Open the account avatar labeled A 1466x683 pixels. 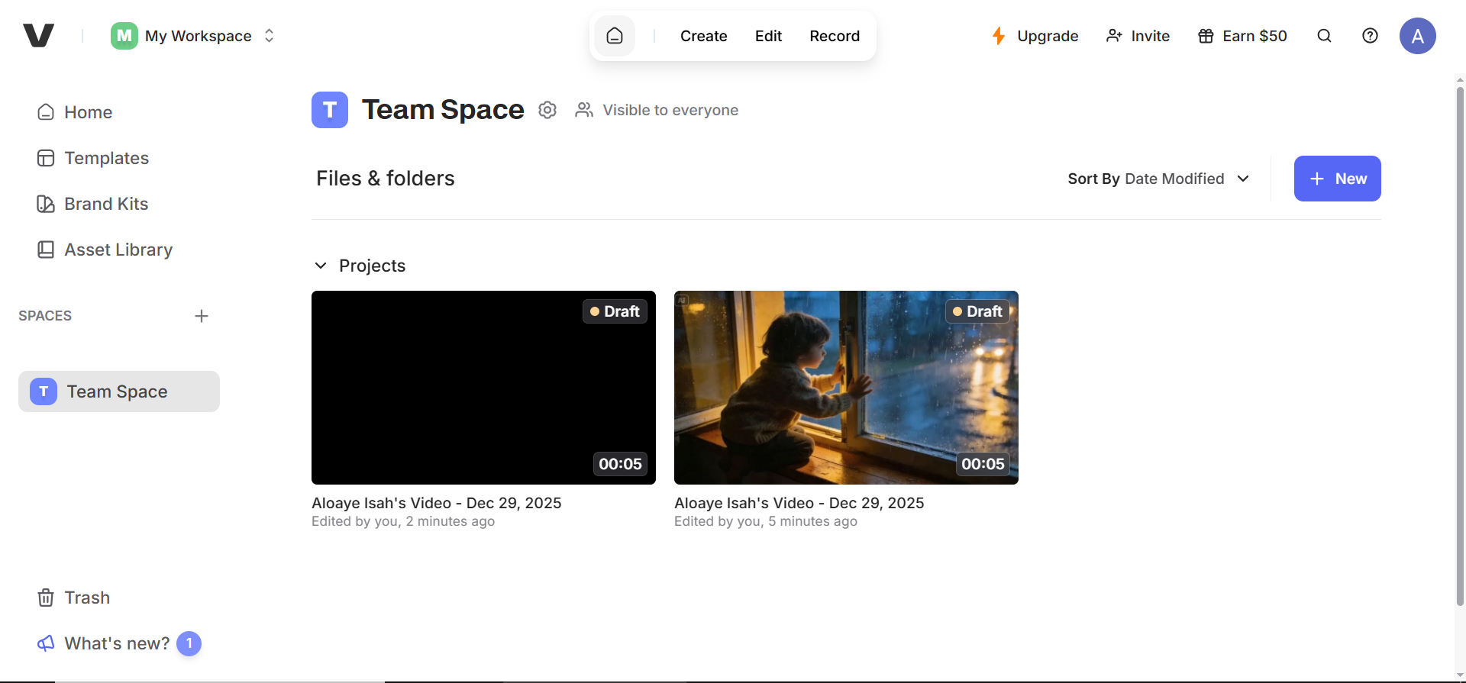tap(1418, 36)
